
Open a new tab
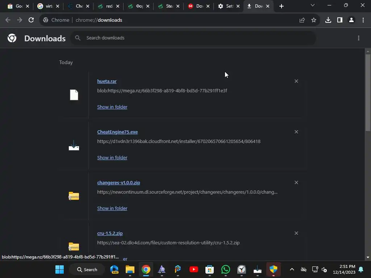(x=281, y=7)
